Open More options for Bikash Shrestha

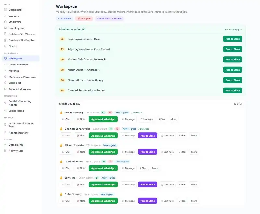pyautogui.click(x=194, y=152)
